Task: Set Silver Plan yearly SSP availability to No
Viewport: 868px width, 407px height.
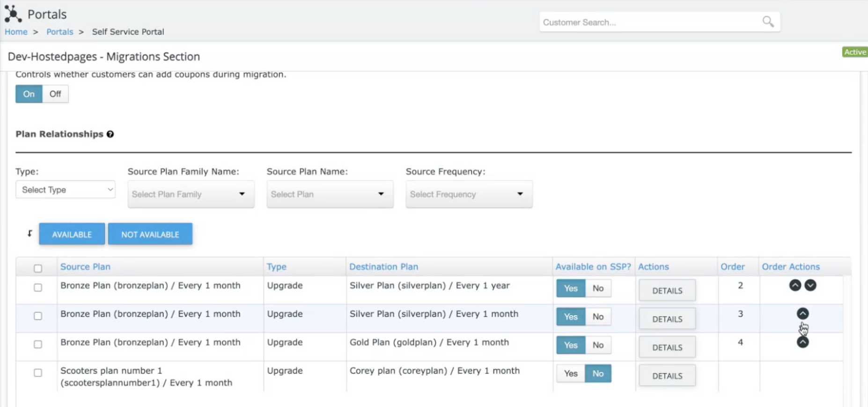Action: 598,288
